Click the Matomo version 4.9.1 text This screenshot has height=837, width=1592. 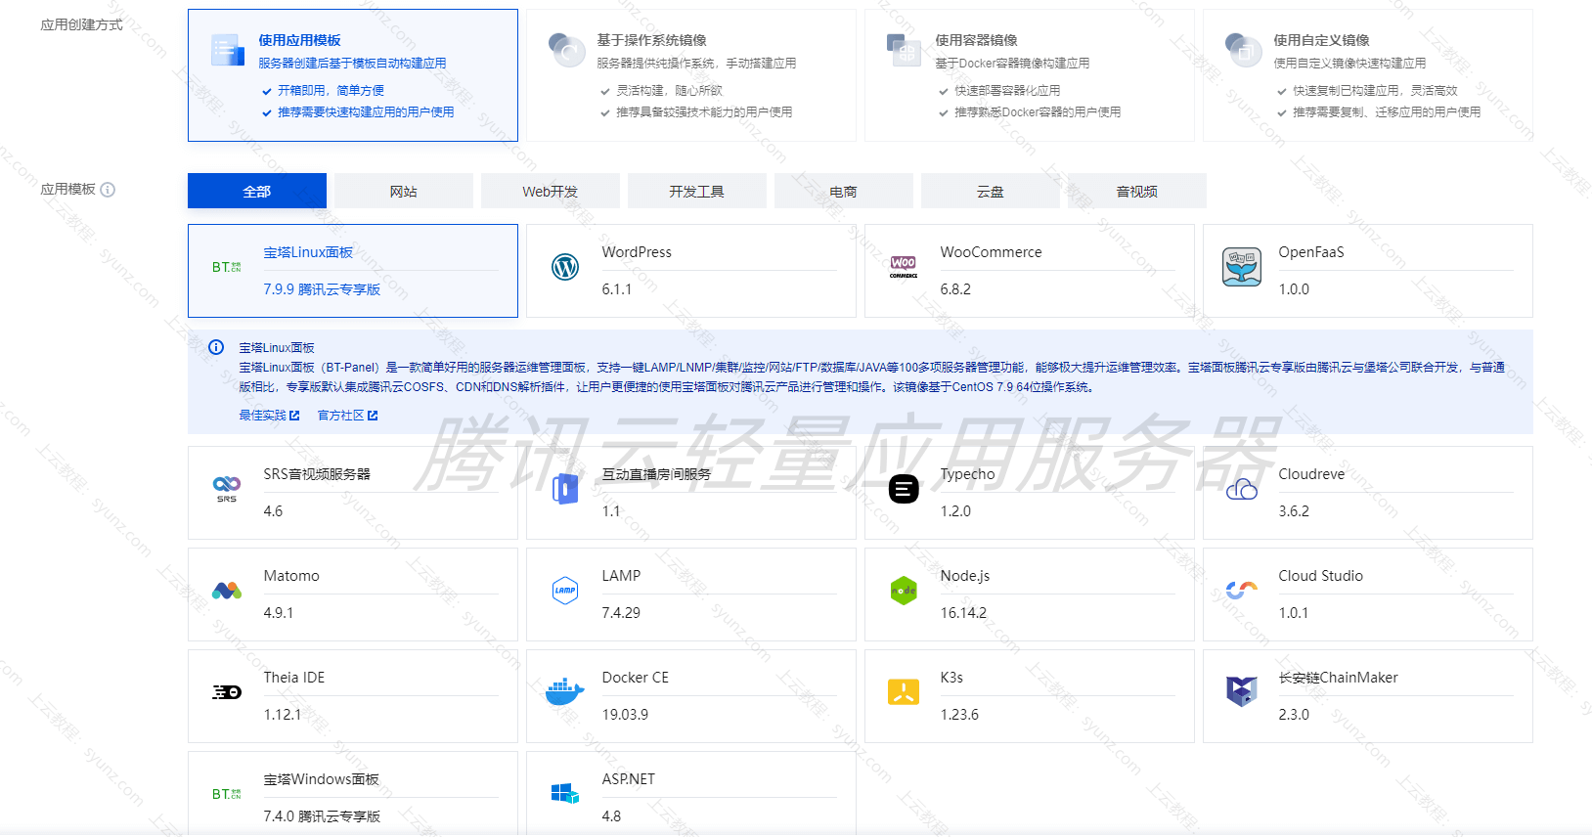tap(279, 613)
